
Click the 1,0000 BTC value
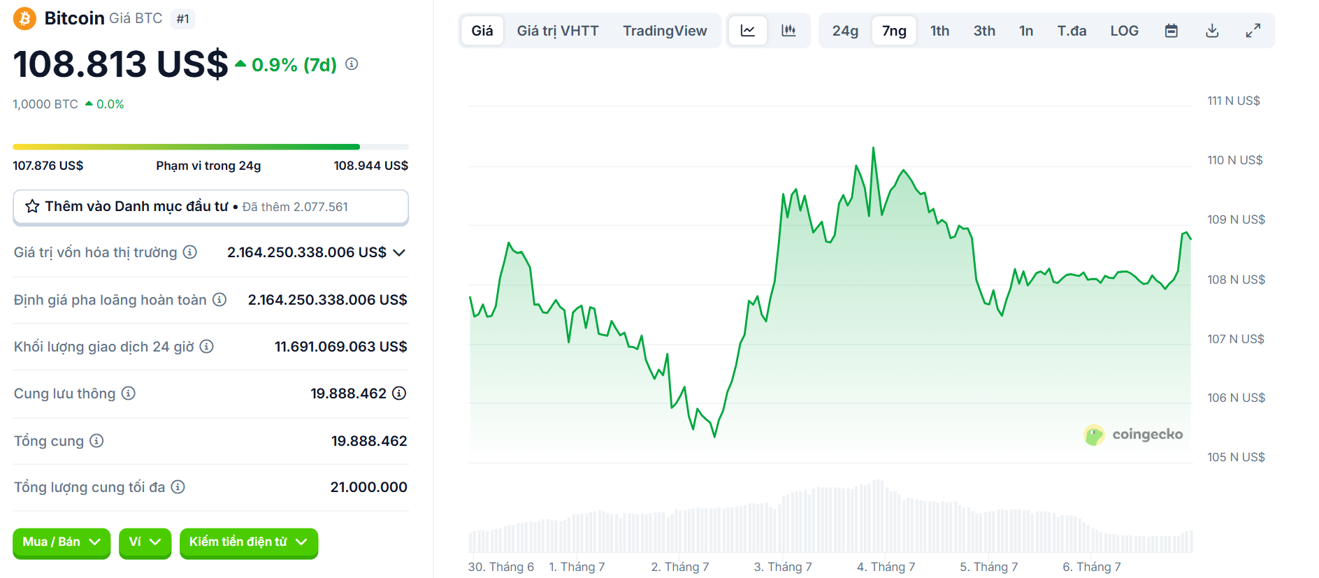(45, 104)
